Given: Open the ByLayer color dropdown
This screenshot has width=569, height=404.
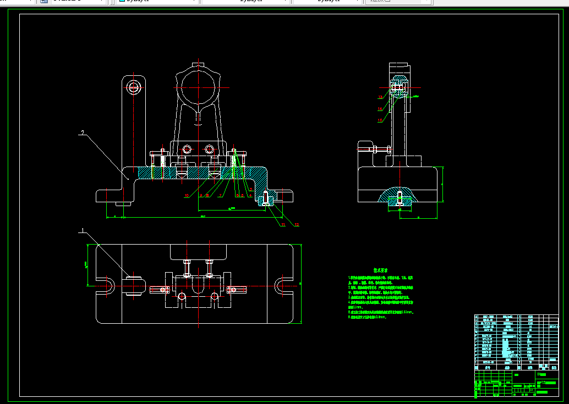Looking at the screenshot, I should [157, 2].
